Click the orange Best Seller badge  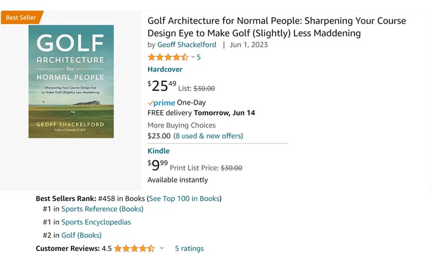coord(22,17)
